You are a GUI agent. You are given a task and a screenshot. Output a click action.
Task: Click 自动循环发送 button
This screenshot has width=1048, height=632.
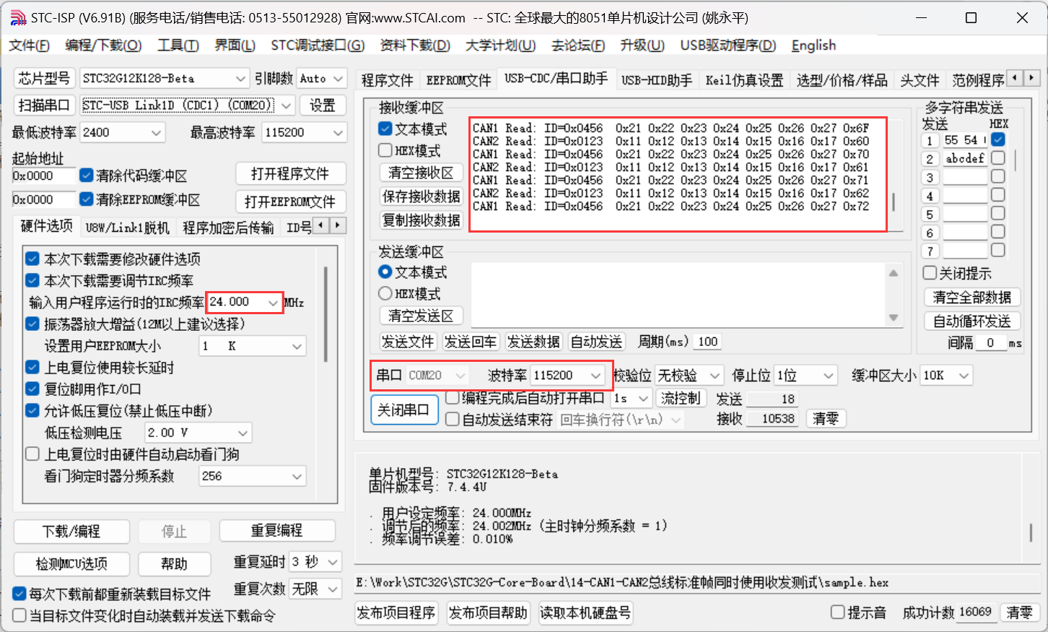pyautogui.click(x=971, y=321)
